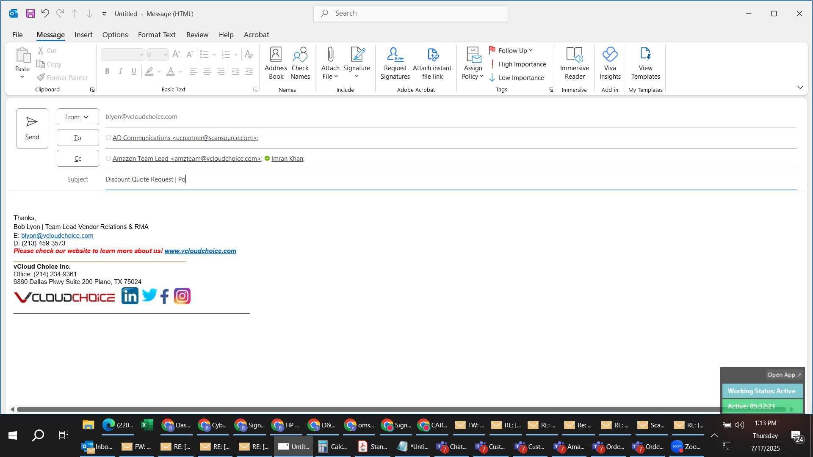Open Follow Up dropdown
The height and width of the screenshot is (457, 813).
pos(511,50)
